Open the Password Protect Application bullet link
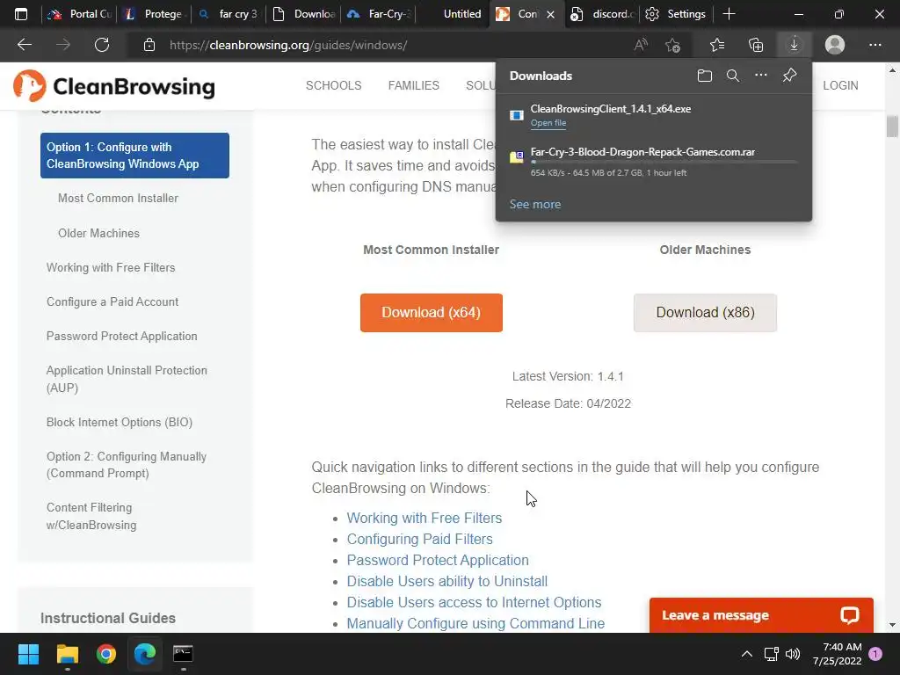This screenshot has width=900, height=675. 438,560
